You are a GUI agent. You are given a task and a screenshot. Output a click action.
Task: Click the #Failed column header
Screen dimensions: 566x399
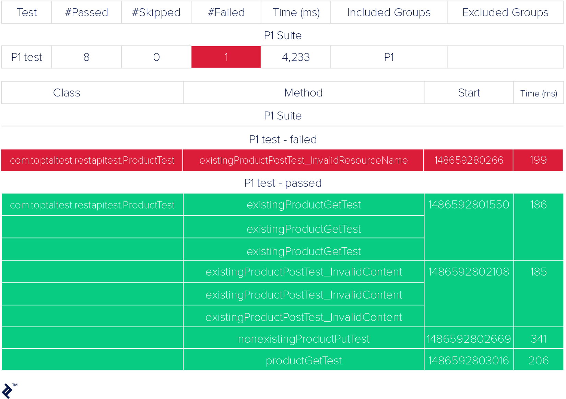pyautogui.click(x=226, y=12)
